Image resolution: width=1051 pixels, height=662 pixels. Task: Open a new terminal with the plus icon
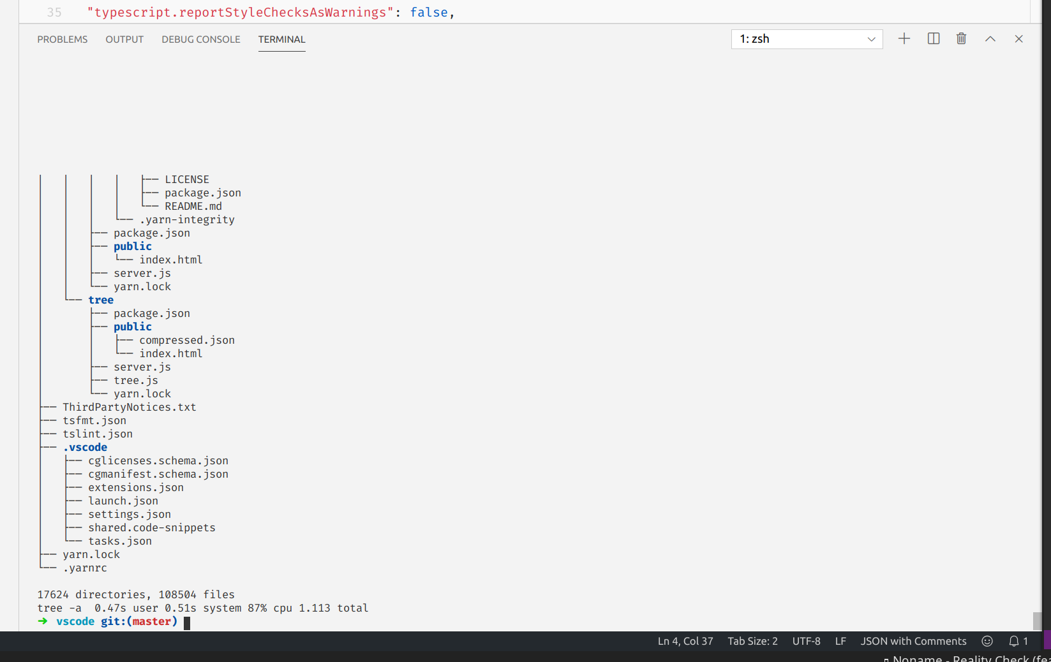tap(904, 38)
